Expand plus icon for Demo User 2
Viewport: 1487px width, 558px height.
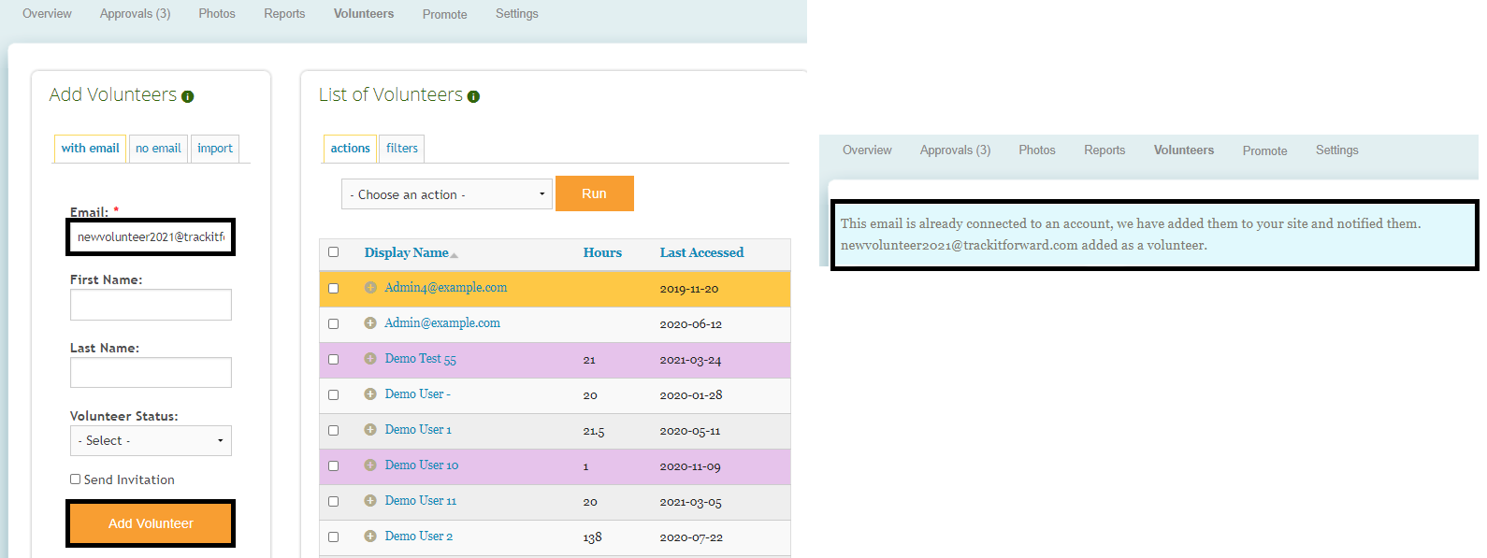click(x=370, y=537)
